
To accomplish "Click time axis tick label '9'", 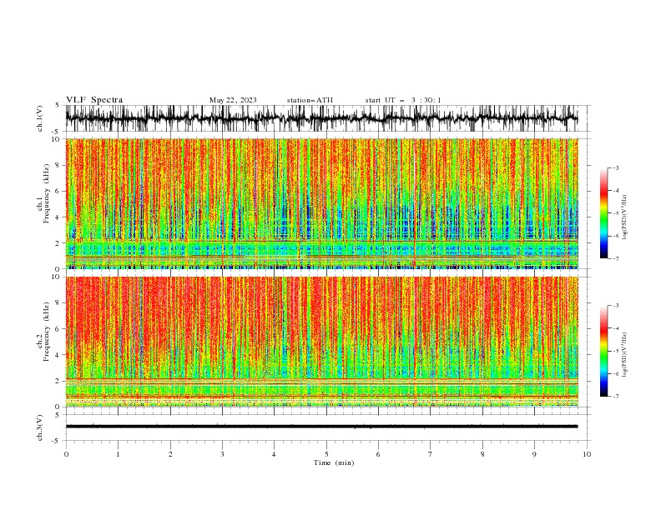I will [534, 454].
